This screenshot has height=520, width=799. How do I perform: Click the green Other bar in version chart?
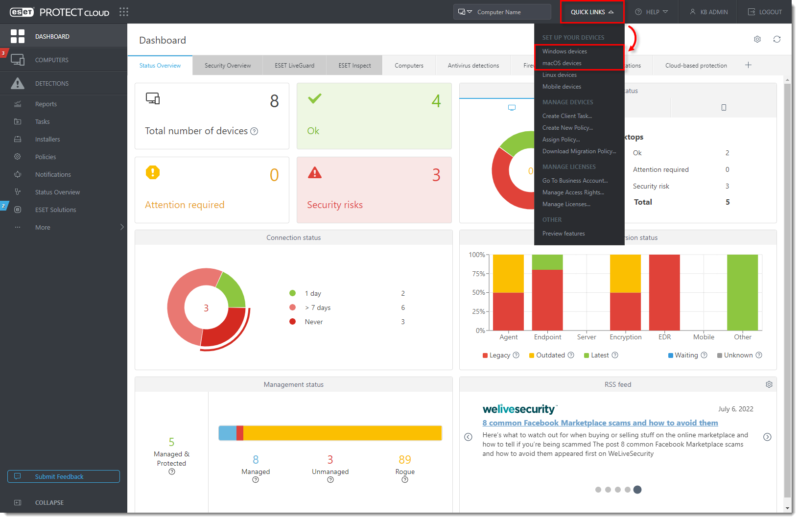click(742, 292)
